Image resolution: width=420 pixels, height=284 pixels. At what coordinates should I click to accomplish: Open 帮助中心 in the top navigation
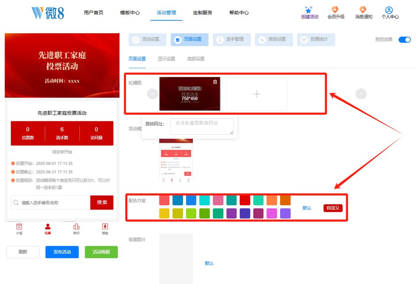239,13
